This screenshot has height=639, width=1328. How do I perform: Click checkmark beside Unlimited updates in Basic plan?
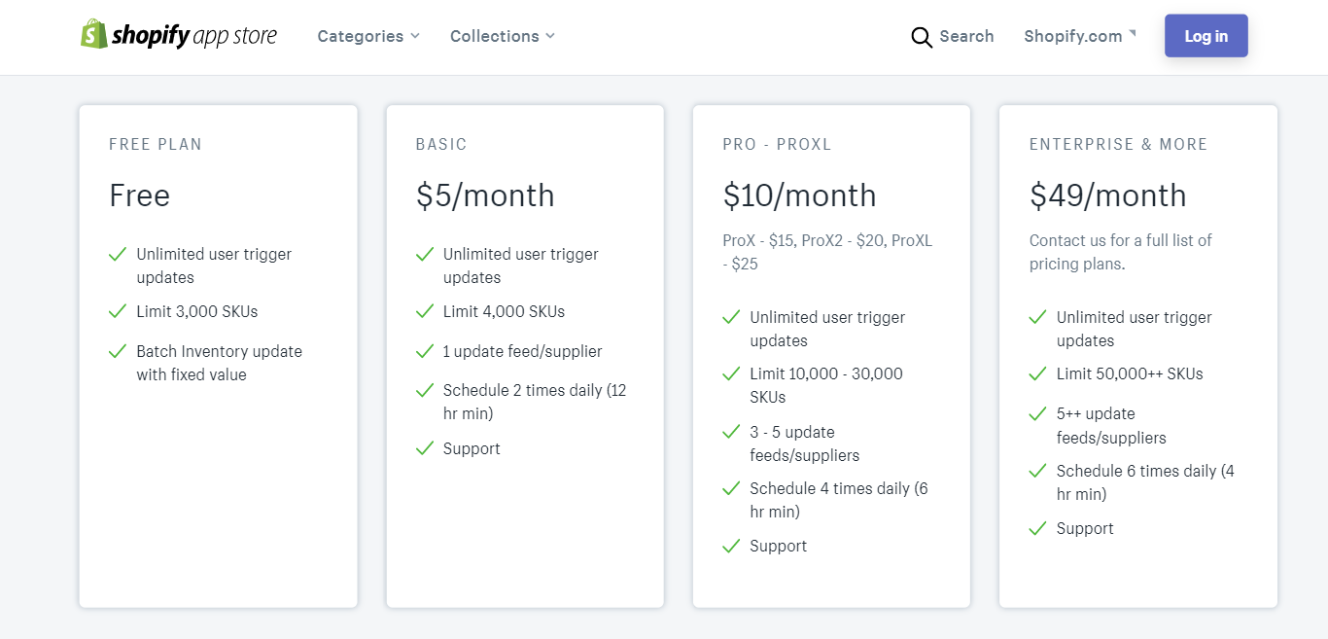pyautogui.click(x=425, y=254)
